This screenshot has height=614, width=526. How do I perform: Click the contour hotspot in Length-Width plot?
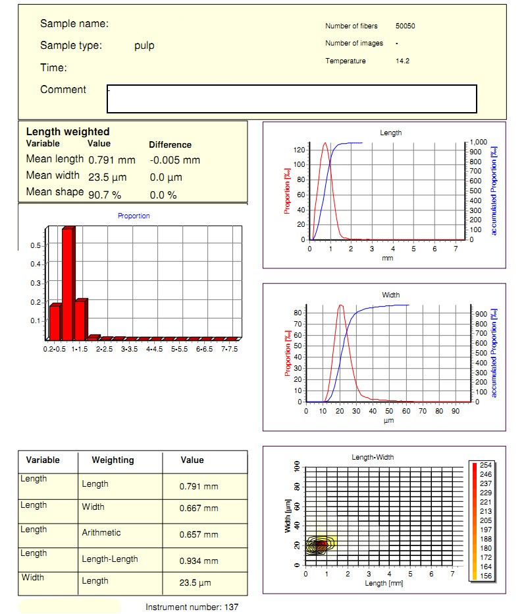[x=319, y=545]
